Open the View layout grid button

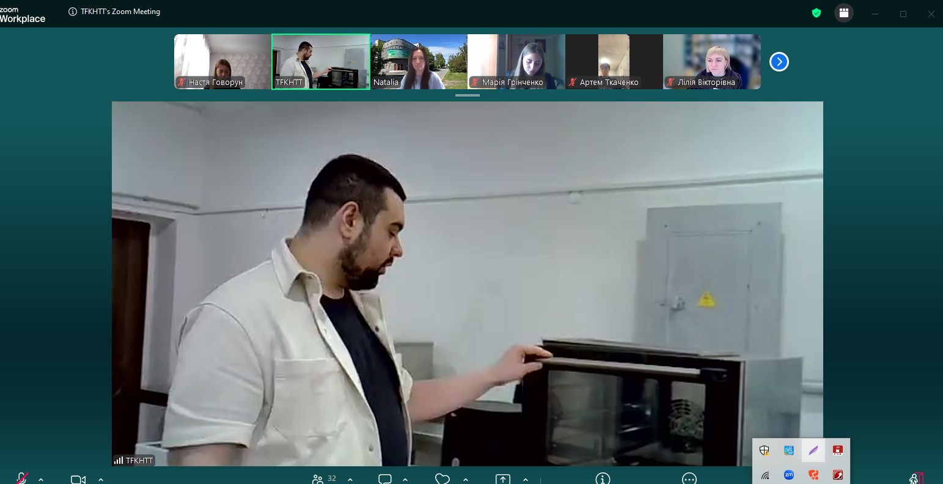[x=844, y=13]
